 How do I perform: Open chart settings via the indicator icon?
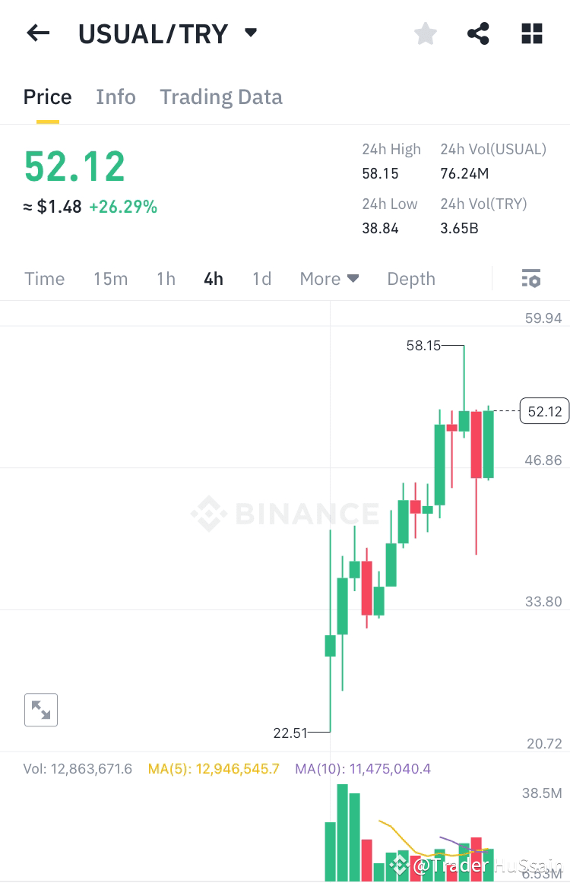point(530,279)
